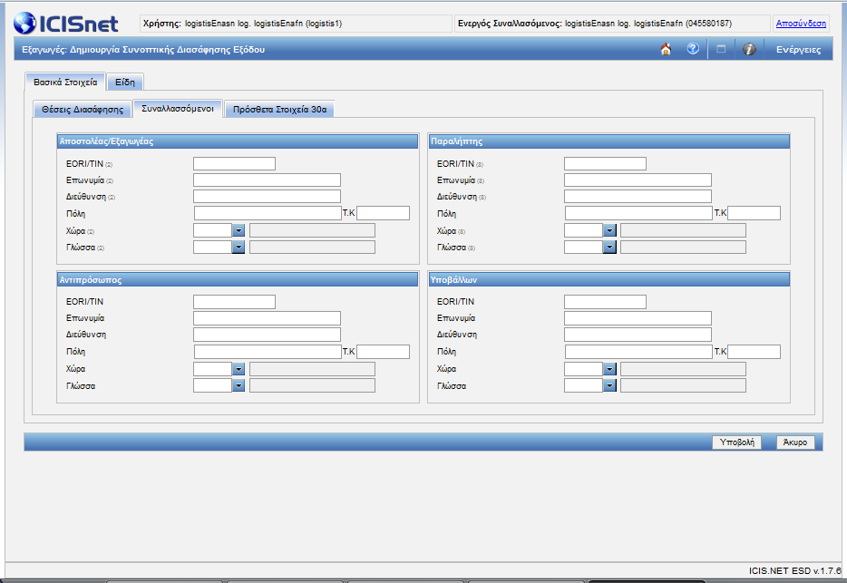Screen dimensions: 847x583
Task: Focus Επωνυμία field in Υποβάλλων
Action: click(638, 317)
